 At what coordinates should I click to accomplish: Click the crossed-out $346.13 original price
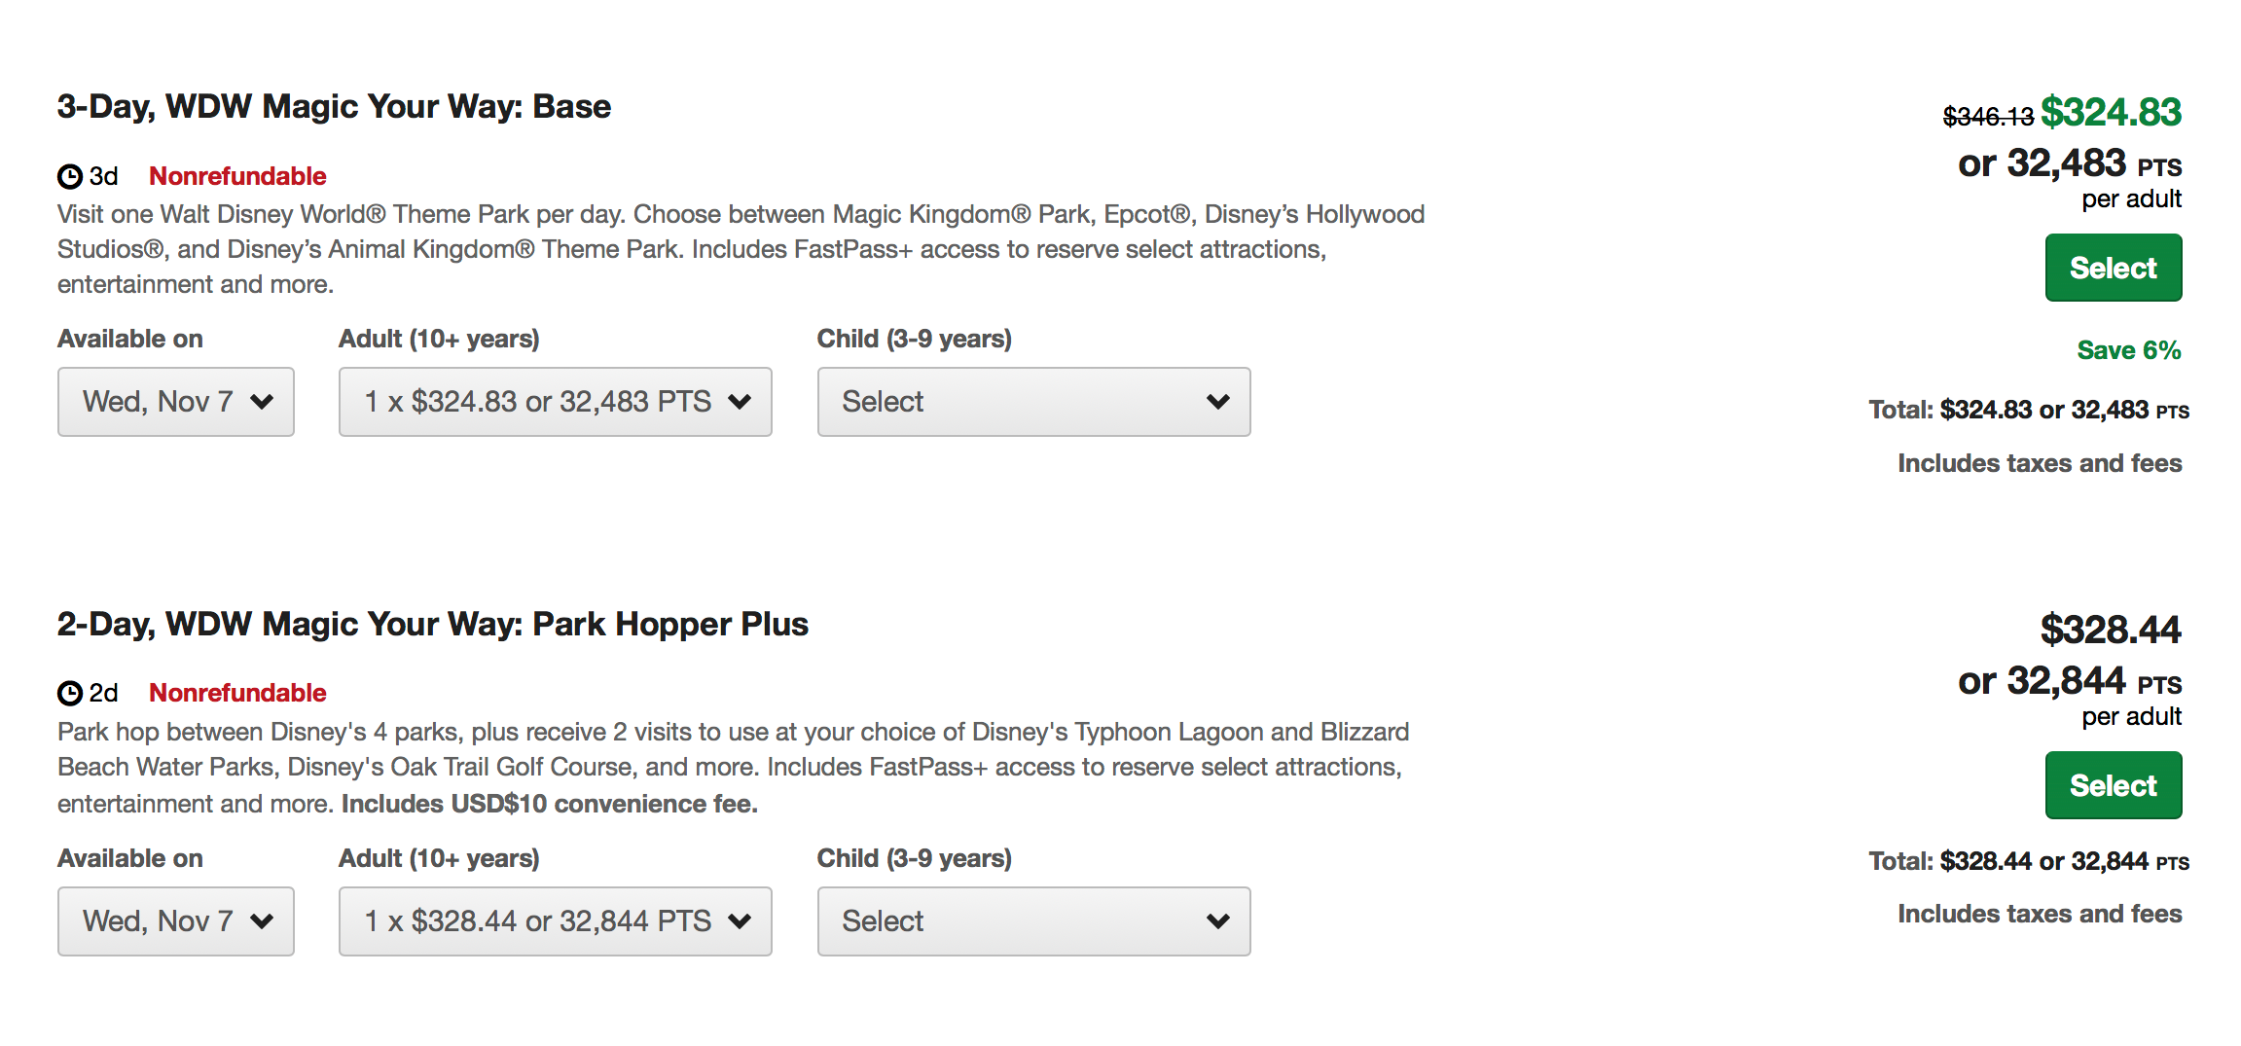(x=1987, y=117)
